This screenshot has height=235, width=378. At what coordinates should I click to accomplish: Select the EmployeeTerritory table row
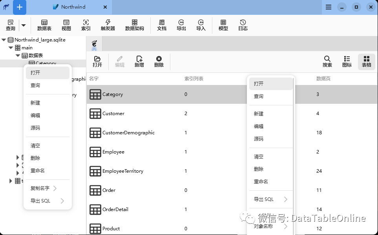(x=232, y=171)
